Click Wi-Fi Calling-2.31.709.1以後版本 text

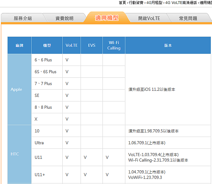tap(158, 160)
